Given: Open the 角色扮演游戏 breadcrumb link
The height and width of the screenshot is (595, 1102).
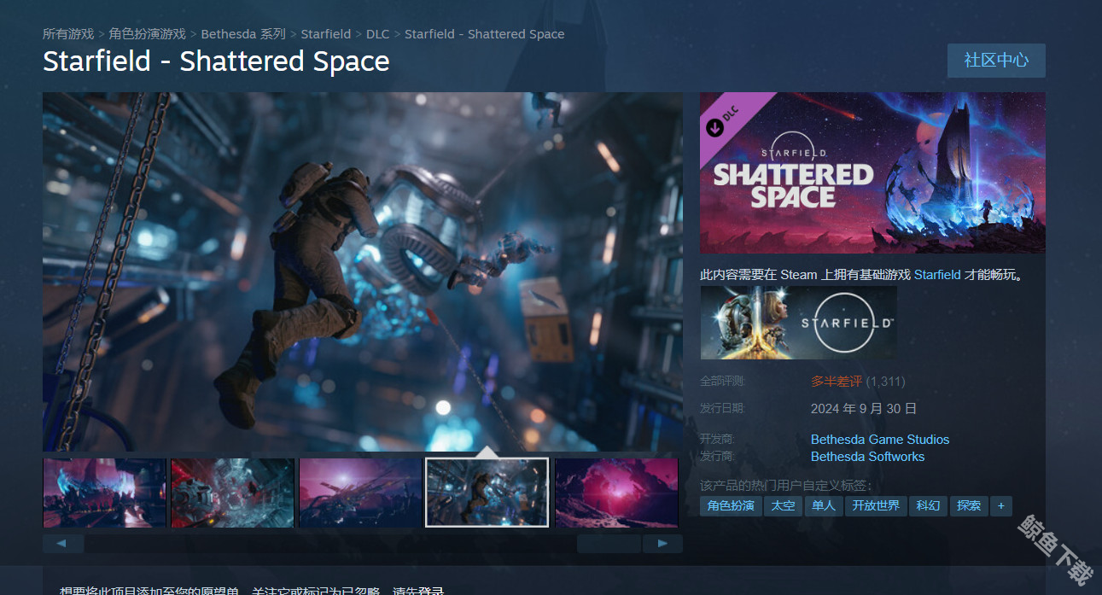Looking at the screenshot, I should pos(147,34).
